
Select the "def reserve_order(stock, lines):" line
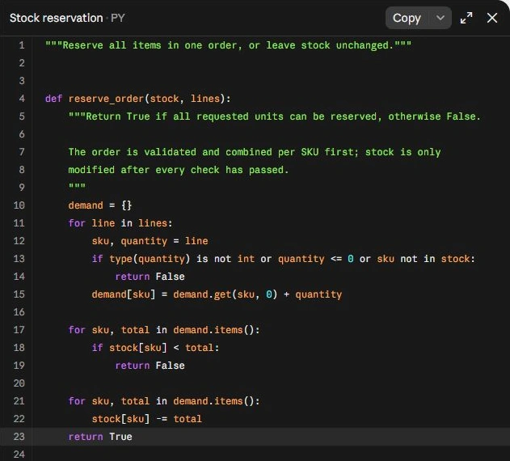click(138, 99)
